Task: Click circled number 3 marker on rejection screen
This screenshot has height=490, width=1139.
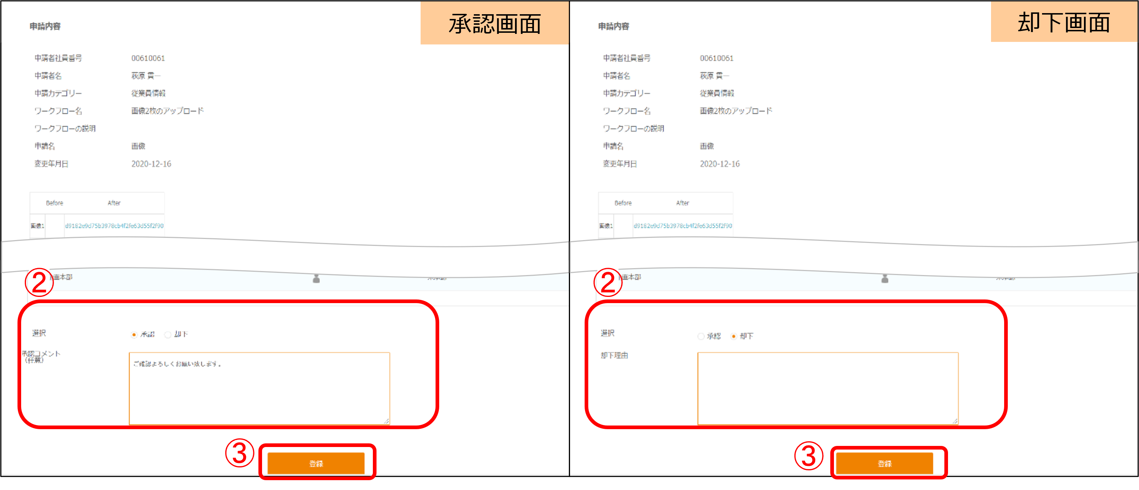Action: [809, 455]
